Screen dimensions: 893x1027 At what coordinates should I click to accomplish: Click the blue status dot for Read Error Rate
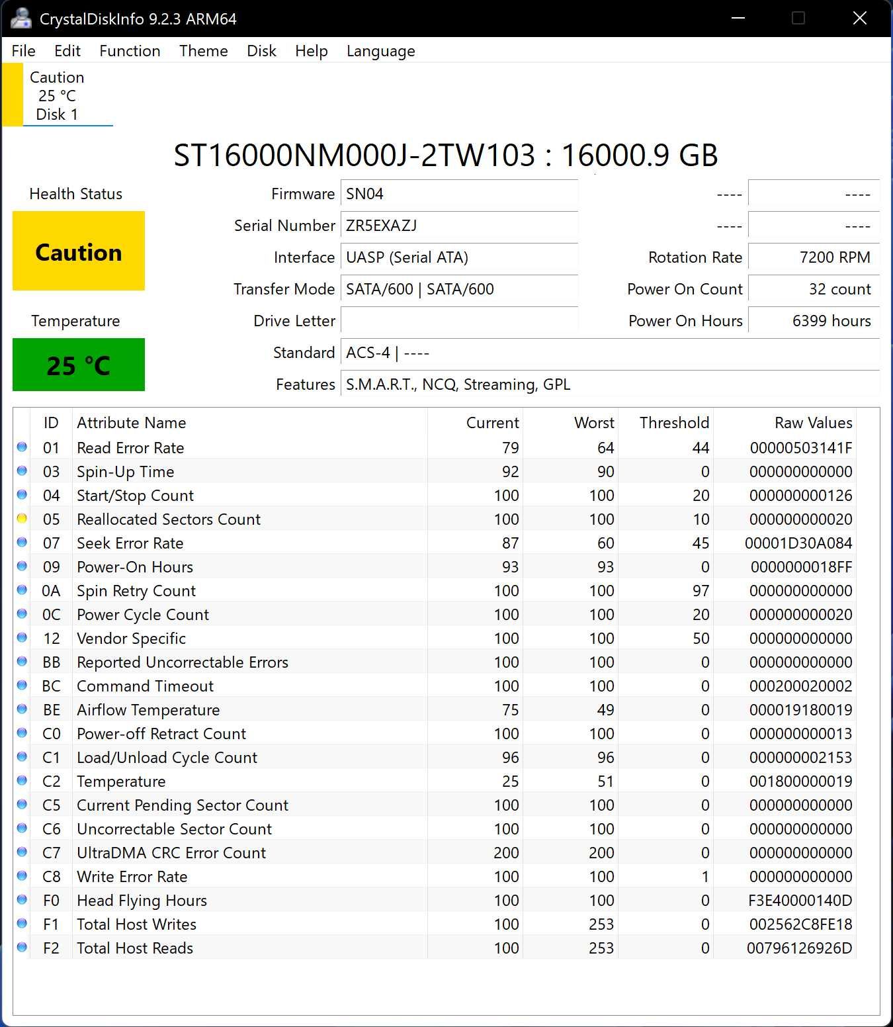coord(22,447)
